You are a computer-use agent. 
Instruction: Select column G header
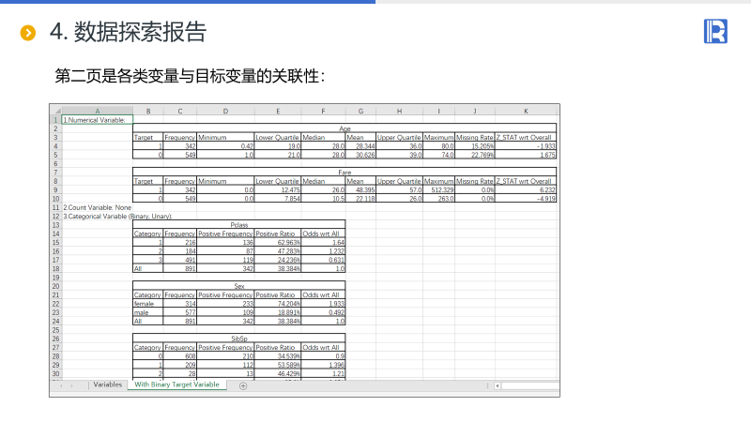coord(360,111)
